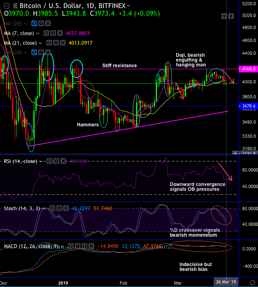This screenshot has height=287, width=258.
Task: Remove the MA (21, close) indicator
Action: click(63, 43)
